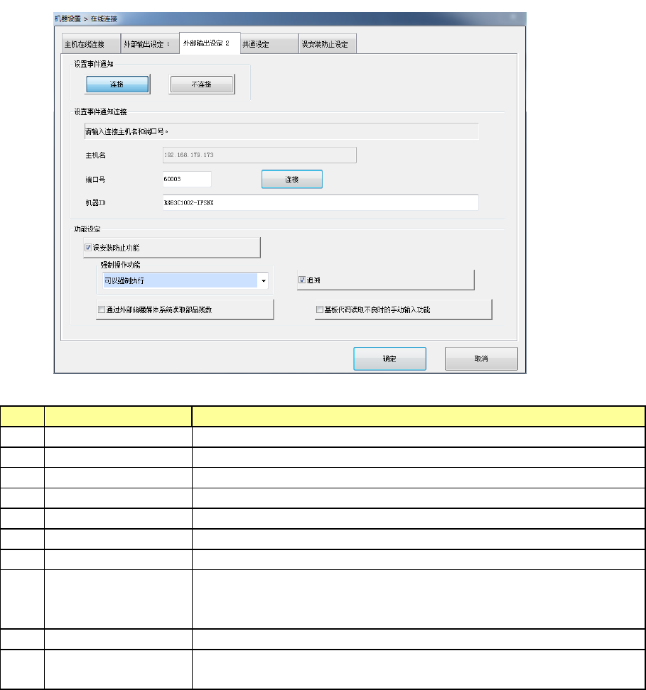Click the 不连接 button

[202, 84]
